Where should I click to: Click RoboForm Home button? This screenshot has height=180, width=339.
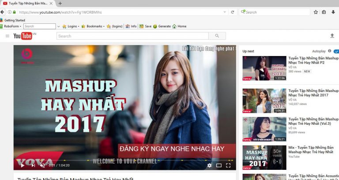point(179,26)
